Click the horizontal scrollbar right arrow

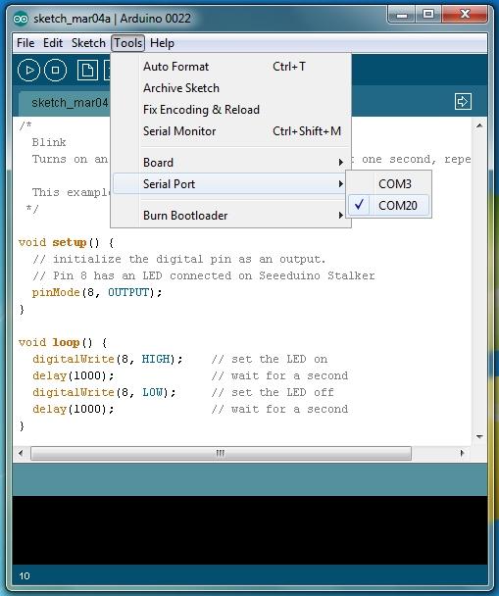pos(462,453)
